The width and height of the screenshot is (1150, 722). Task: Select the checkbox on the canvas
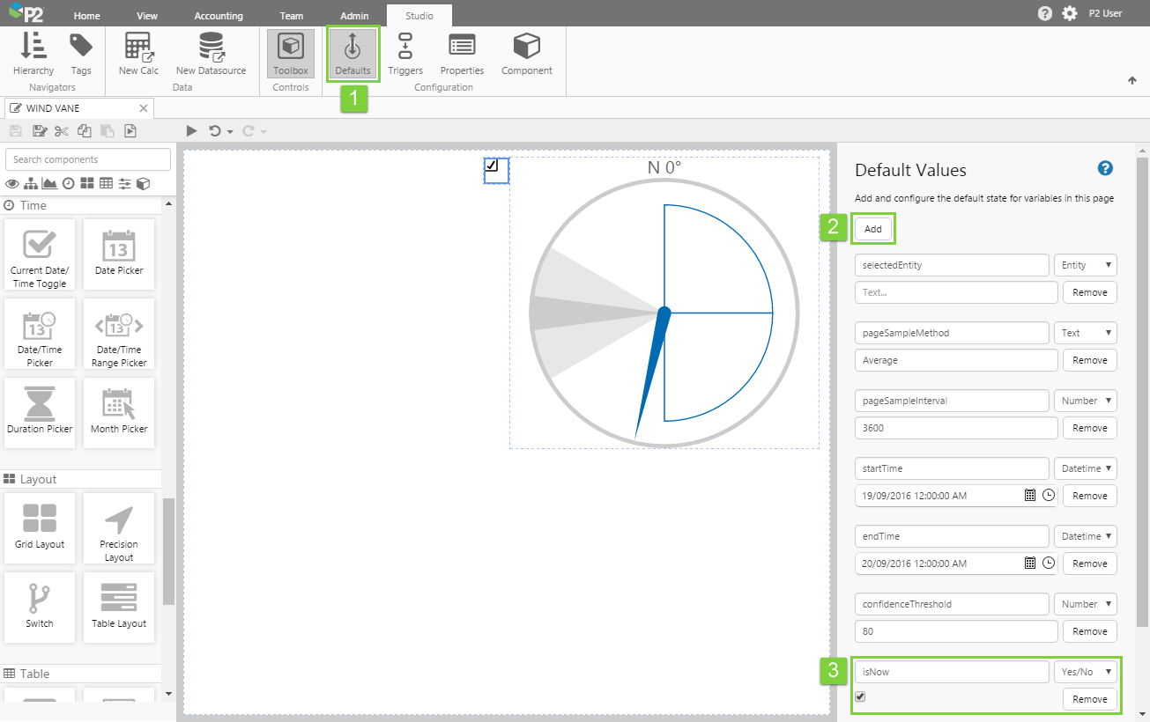click(492, 166)
